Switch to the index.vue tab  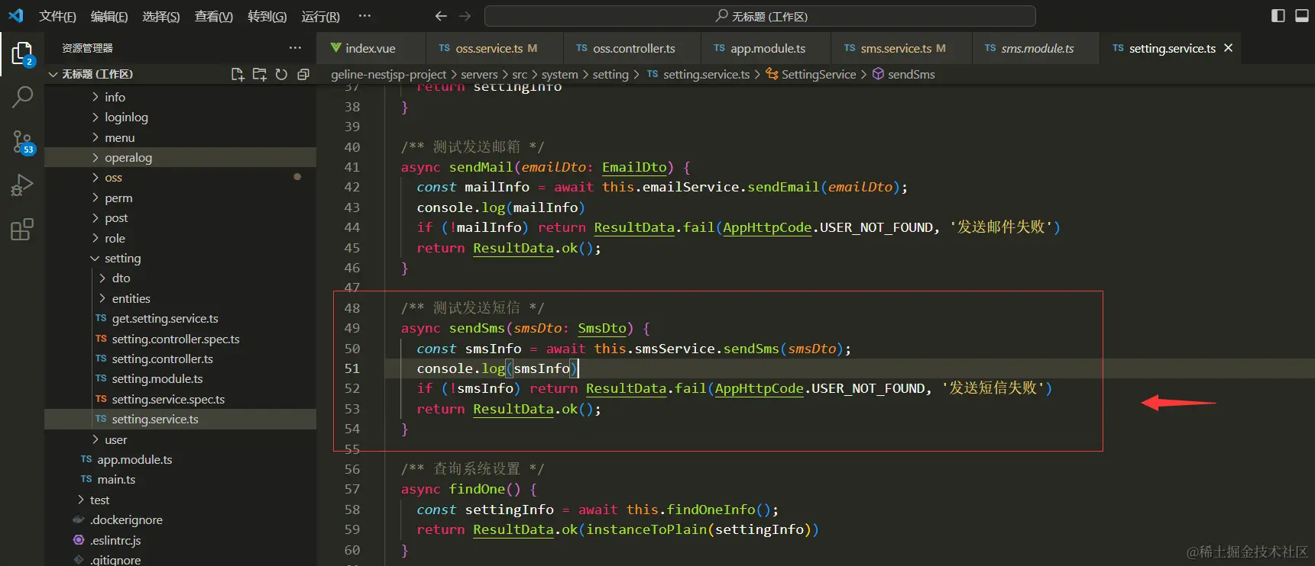pos(371,48)
